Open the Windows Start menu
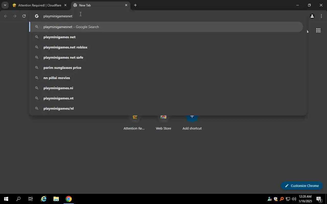 tap(6, 199)
